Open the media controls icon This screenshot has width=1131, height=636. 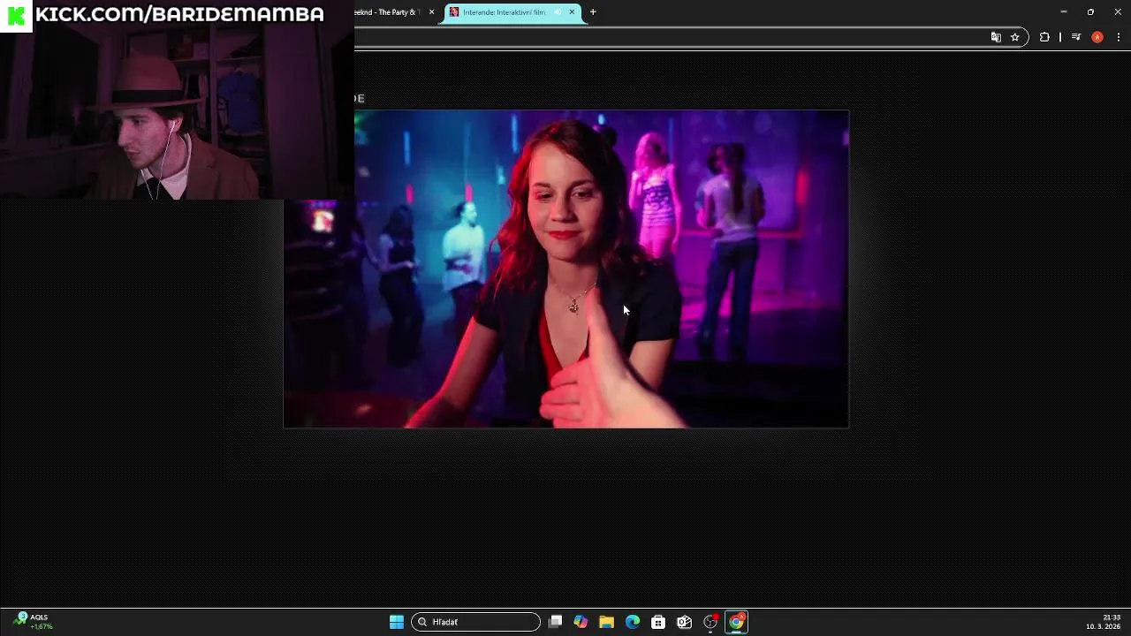pyautogui.click(x=1076, y=37)
